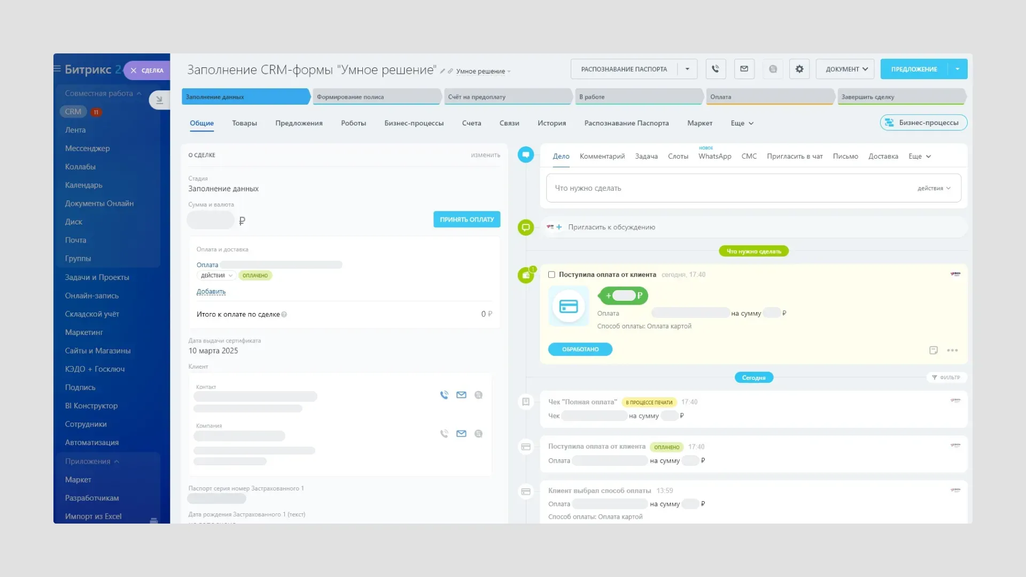This screenshot has height=577, width=1026.
Task: Click the chat bubble icon in header
Action: (773, 69)
